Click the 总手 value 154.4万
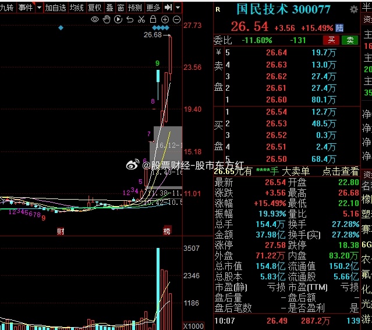Image resolution: width=372 pixels, height=330 pixels. 271,224
